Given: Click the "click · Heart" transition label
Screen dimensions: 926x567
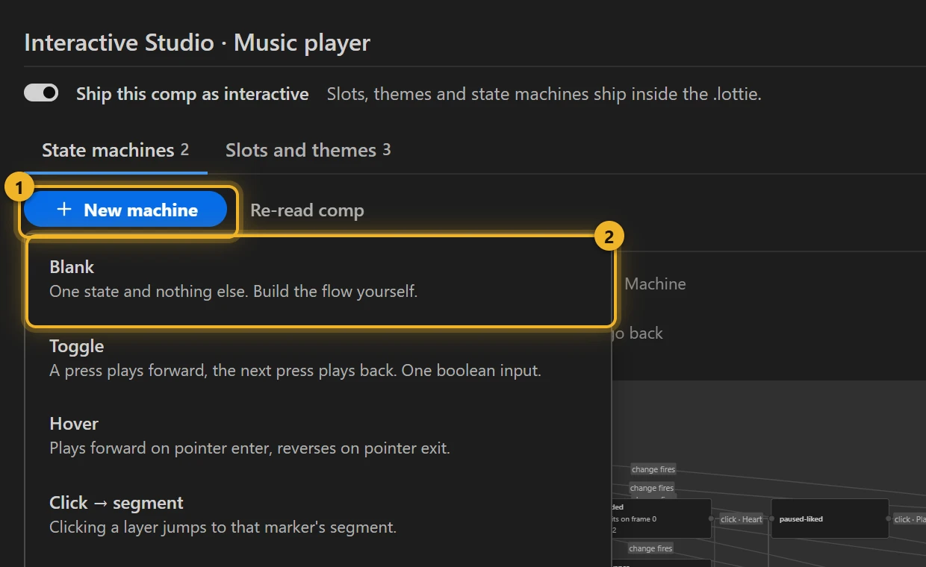Looking at the screenshot, I should click(742, 519).
